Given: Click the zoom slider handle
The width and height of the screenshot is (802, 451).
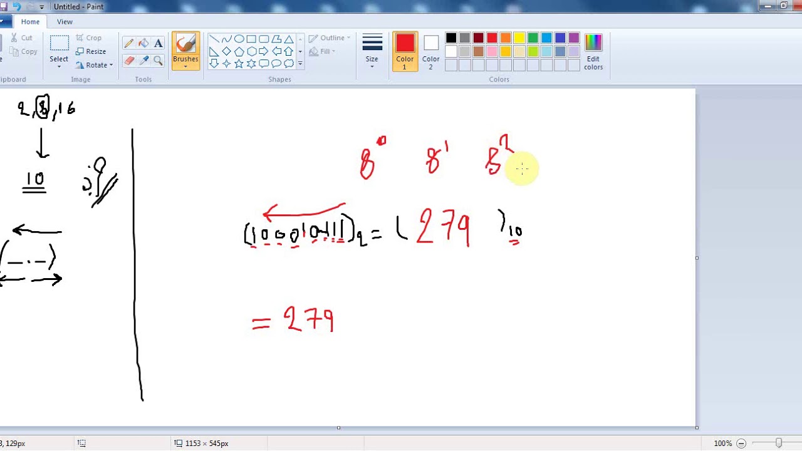Looking at the screenshot, I should point(779,443).
